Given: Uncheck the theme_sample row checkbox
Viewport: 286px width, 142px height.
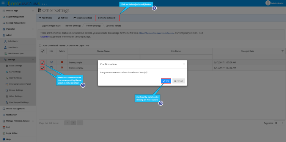Looking at the screenshot, I should 42,63.
